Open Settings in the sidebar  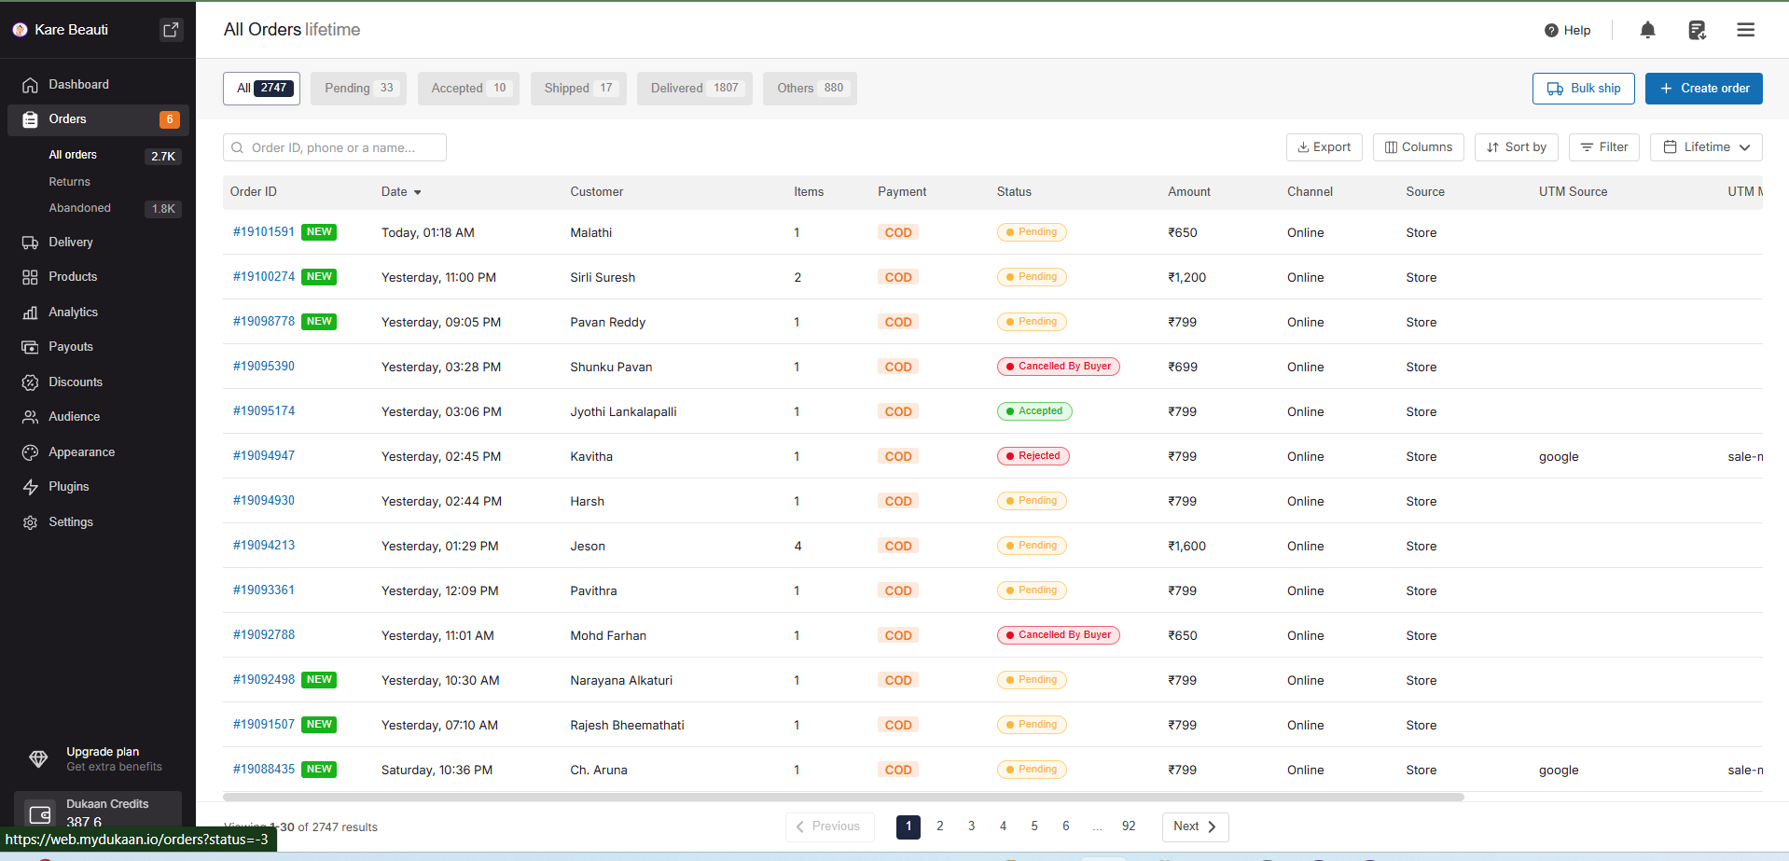point(70,522)
